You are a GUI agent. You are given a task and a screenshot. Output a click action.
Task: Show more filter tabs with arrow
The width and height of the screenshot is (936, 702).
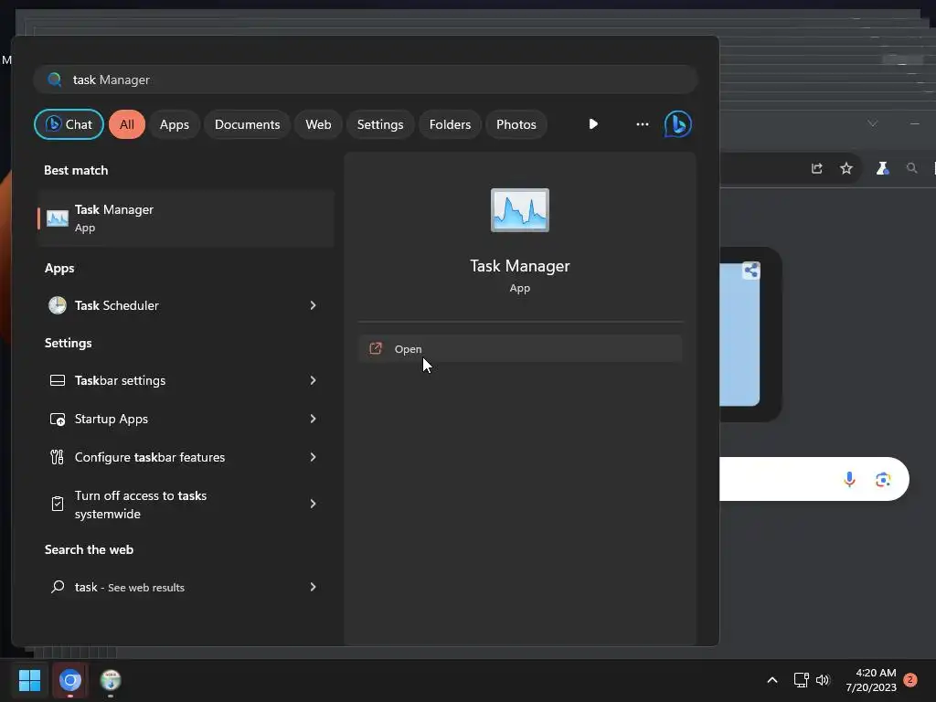[592, 124]
